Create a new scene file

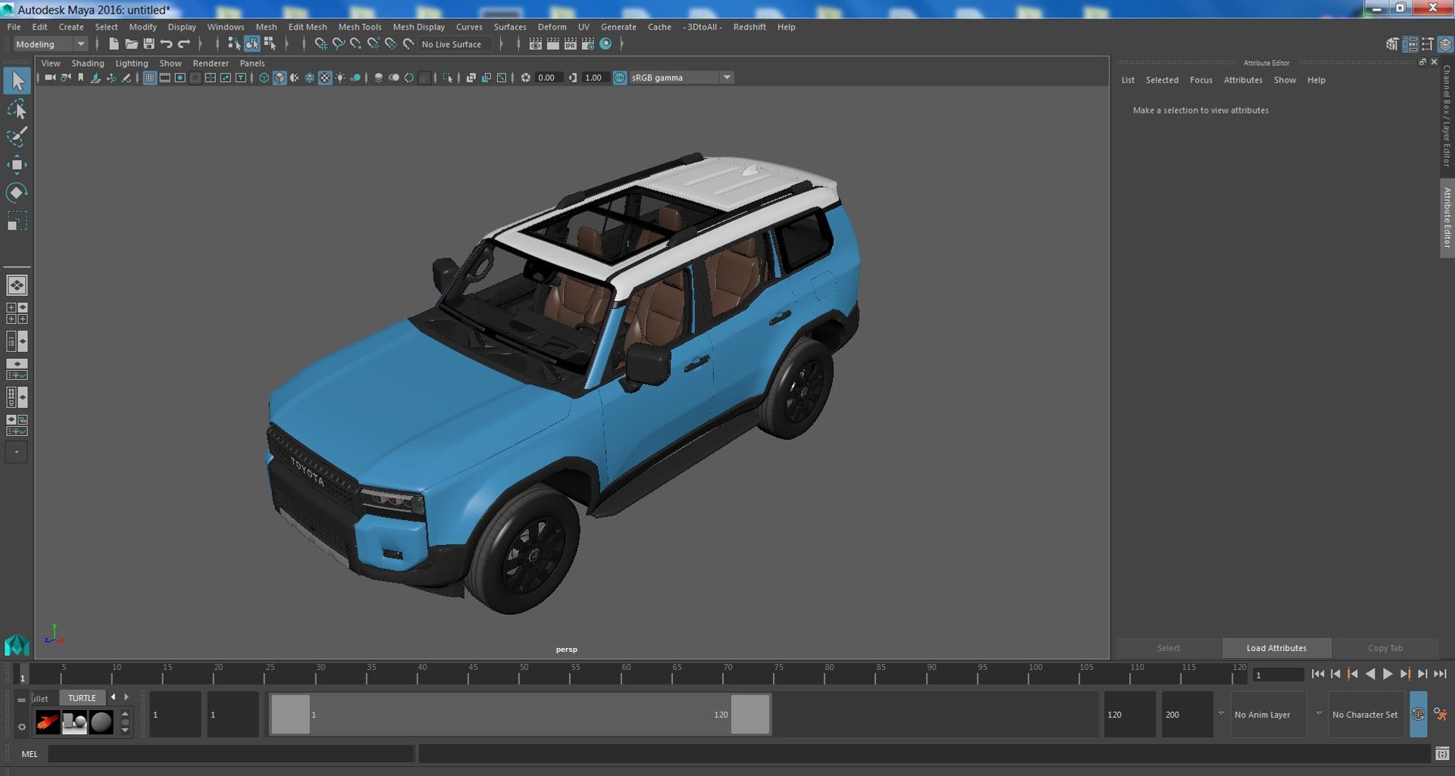coord(114,44)
